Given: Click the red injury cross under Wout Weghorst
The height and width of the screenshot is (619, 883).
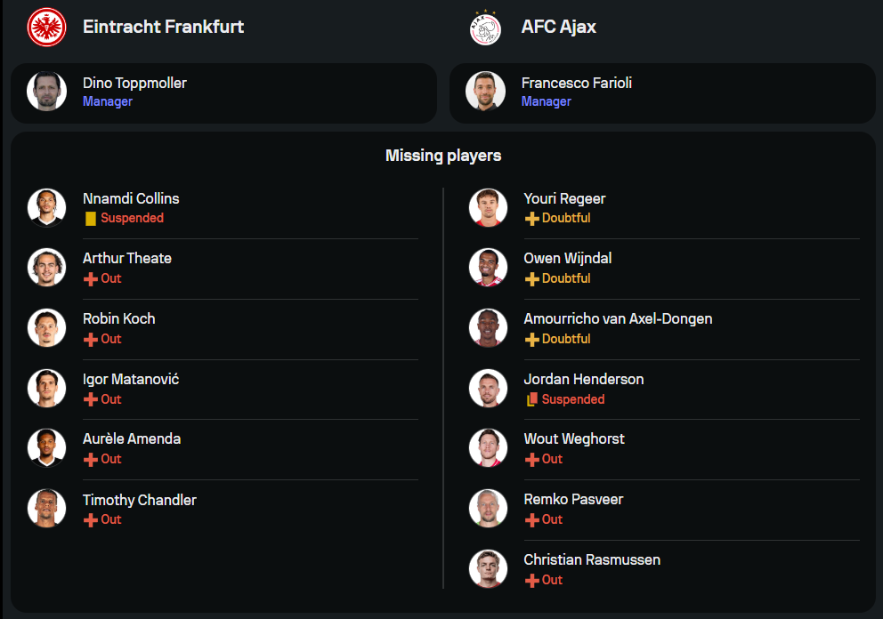Looking at the screenshot, I should point(531,459).
